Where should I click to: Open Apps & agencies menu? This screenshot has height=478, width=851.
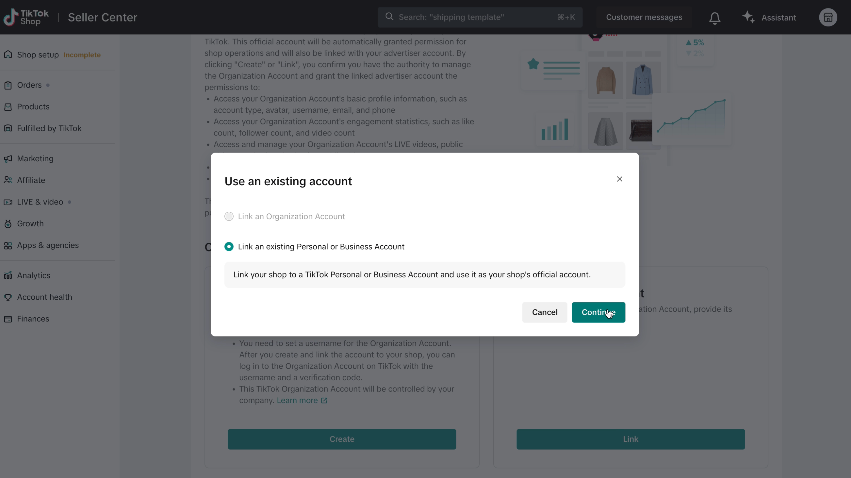[48, 245]
